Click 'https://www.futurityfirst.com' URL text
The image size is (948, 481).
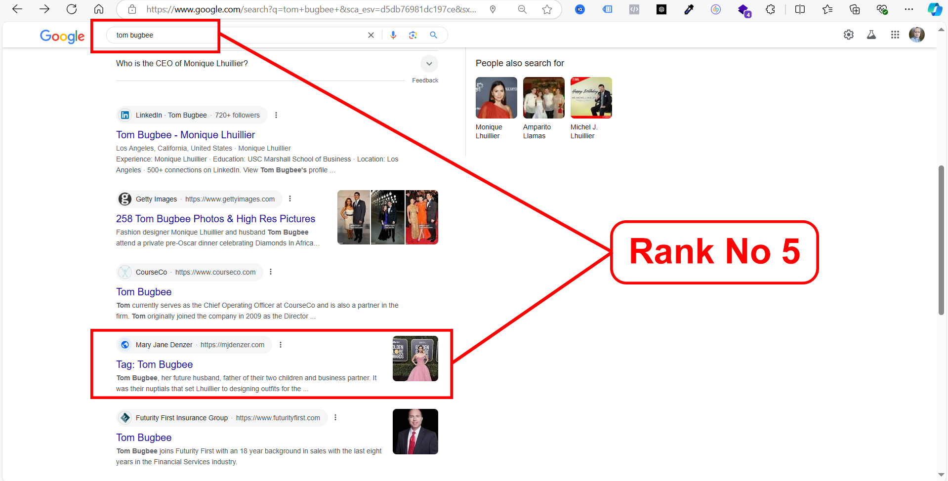click(278, 418)
